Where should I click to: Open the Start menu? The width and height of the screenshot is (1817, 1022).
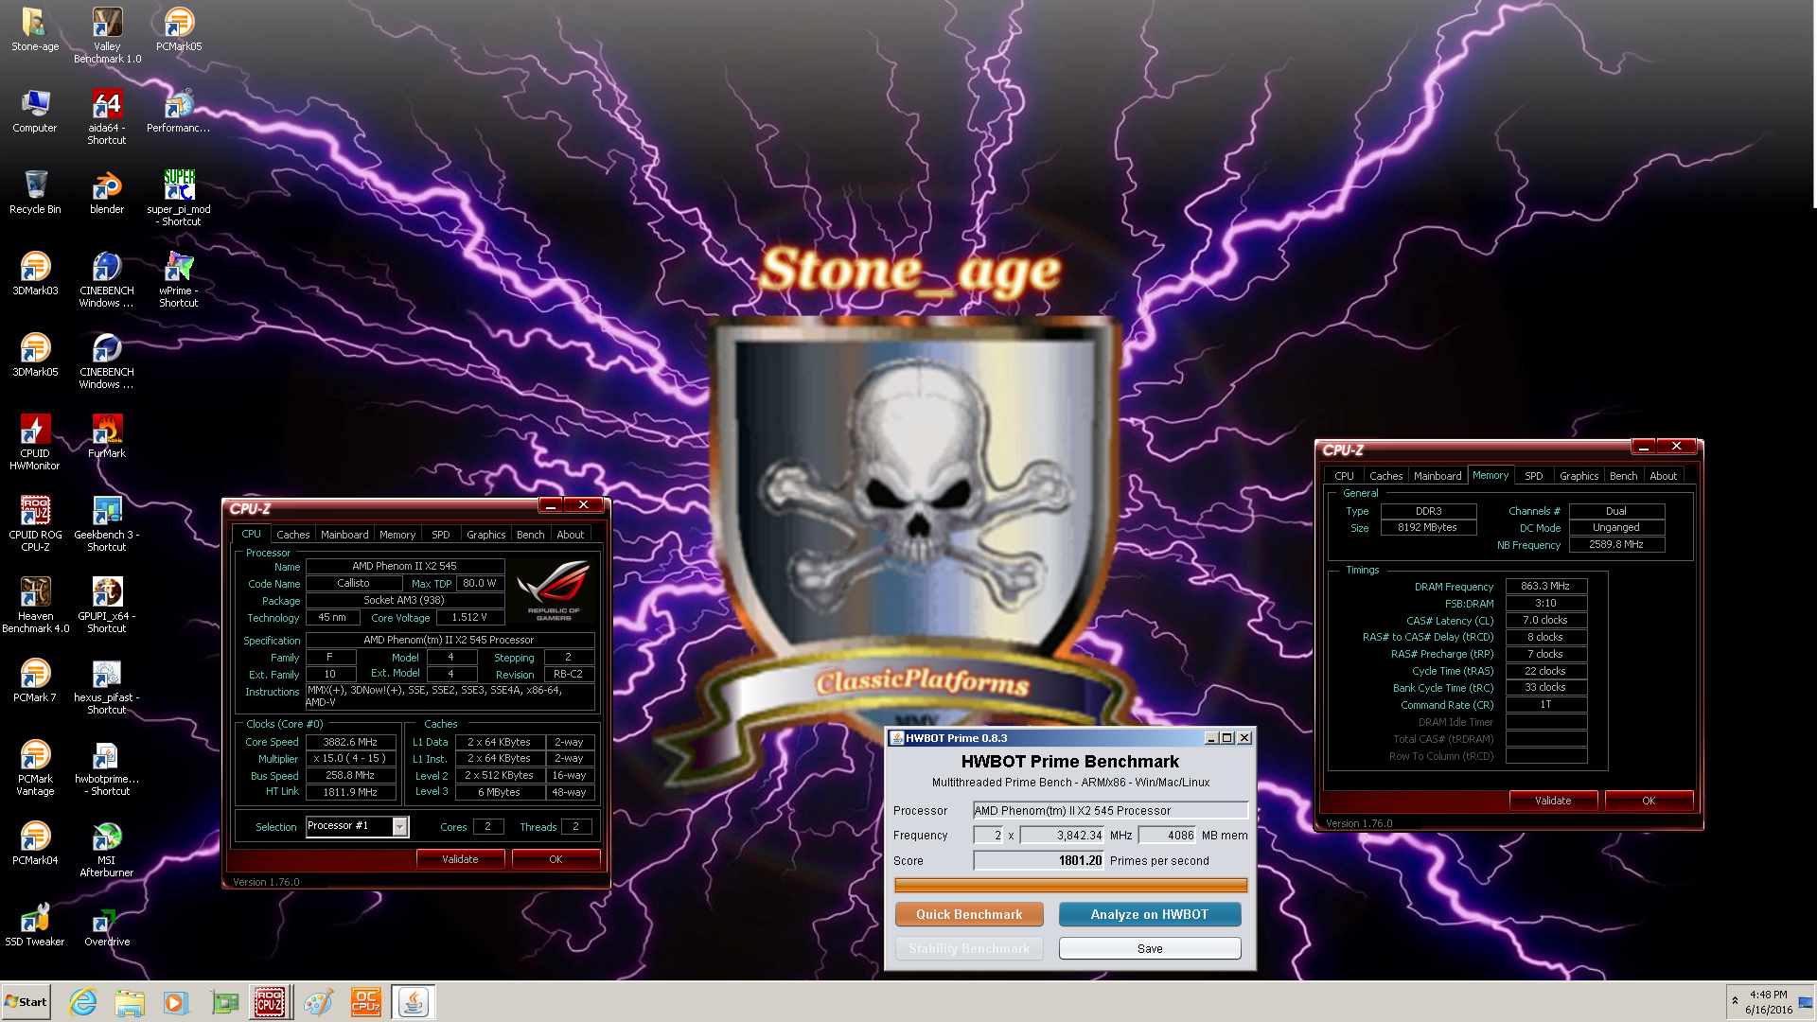pos(26,1002)
